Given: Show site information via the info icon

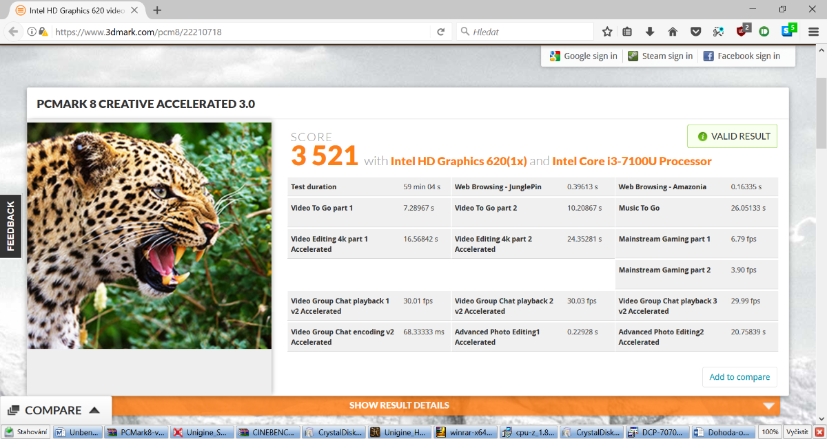Looking at the screenshot, I should [x=32, y=32].
